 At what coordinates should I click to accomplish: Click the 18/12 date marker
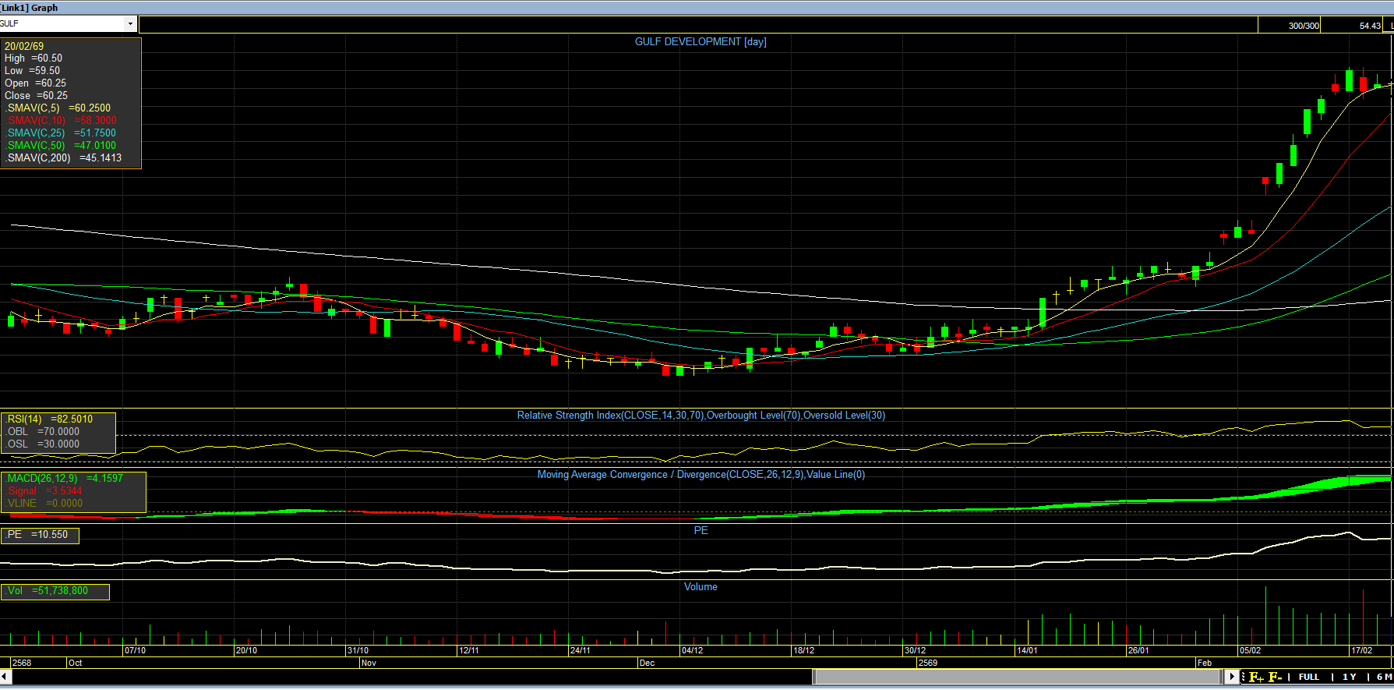(803, 650)
